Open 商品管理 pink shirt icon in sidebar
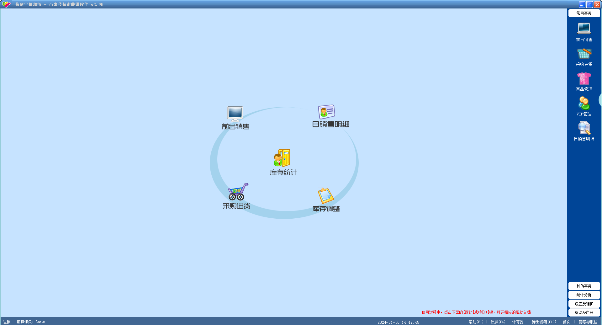The image size is (602, 325). click(584, 78)
